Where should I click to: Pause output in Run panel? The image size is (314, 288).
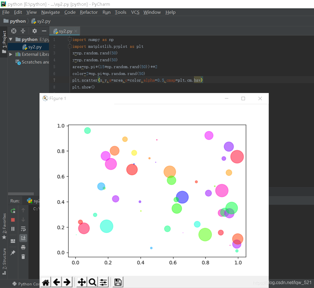click(13, 229)
